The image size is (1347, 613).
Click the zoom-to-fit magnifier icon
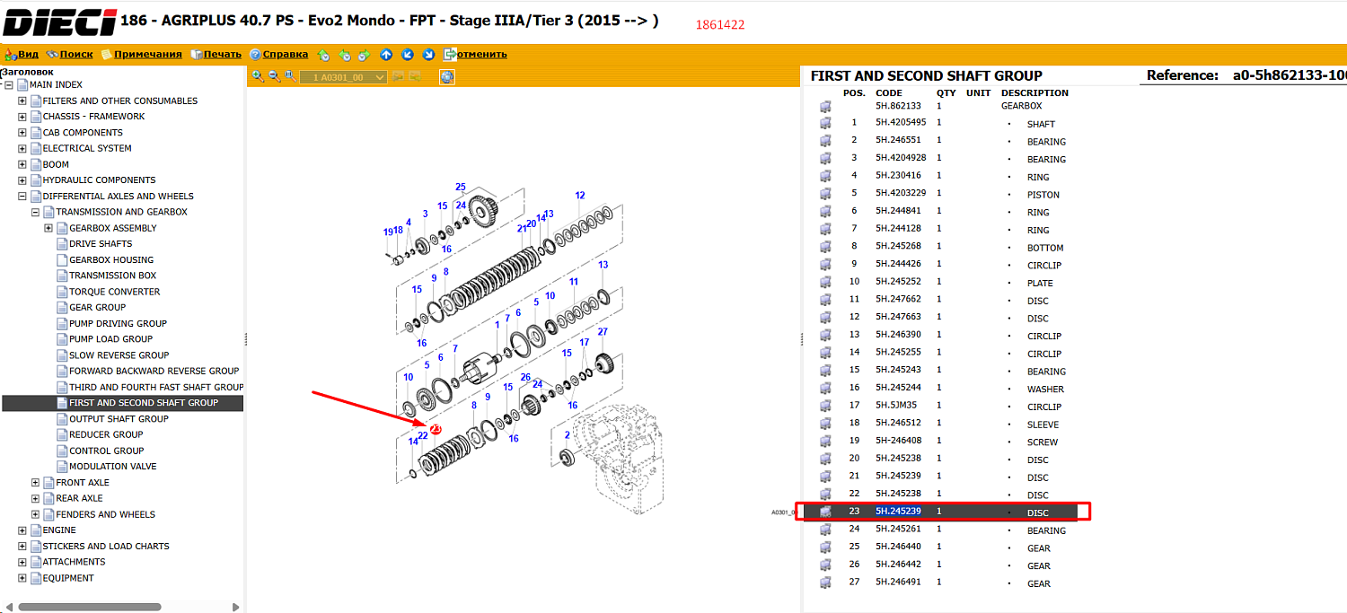290,77
